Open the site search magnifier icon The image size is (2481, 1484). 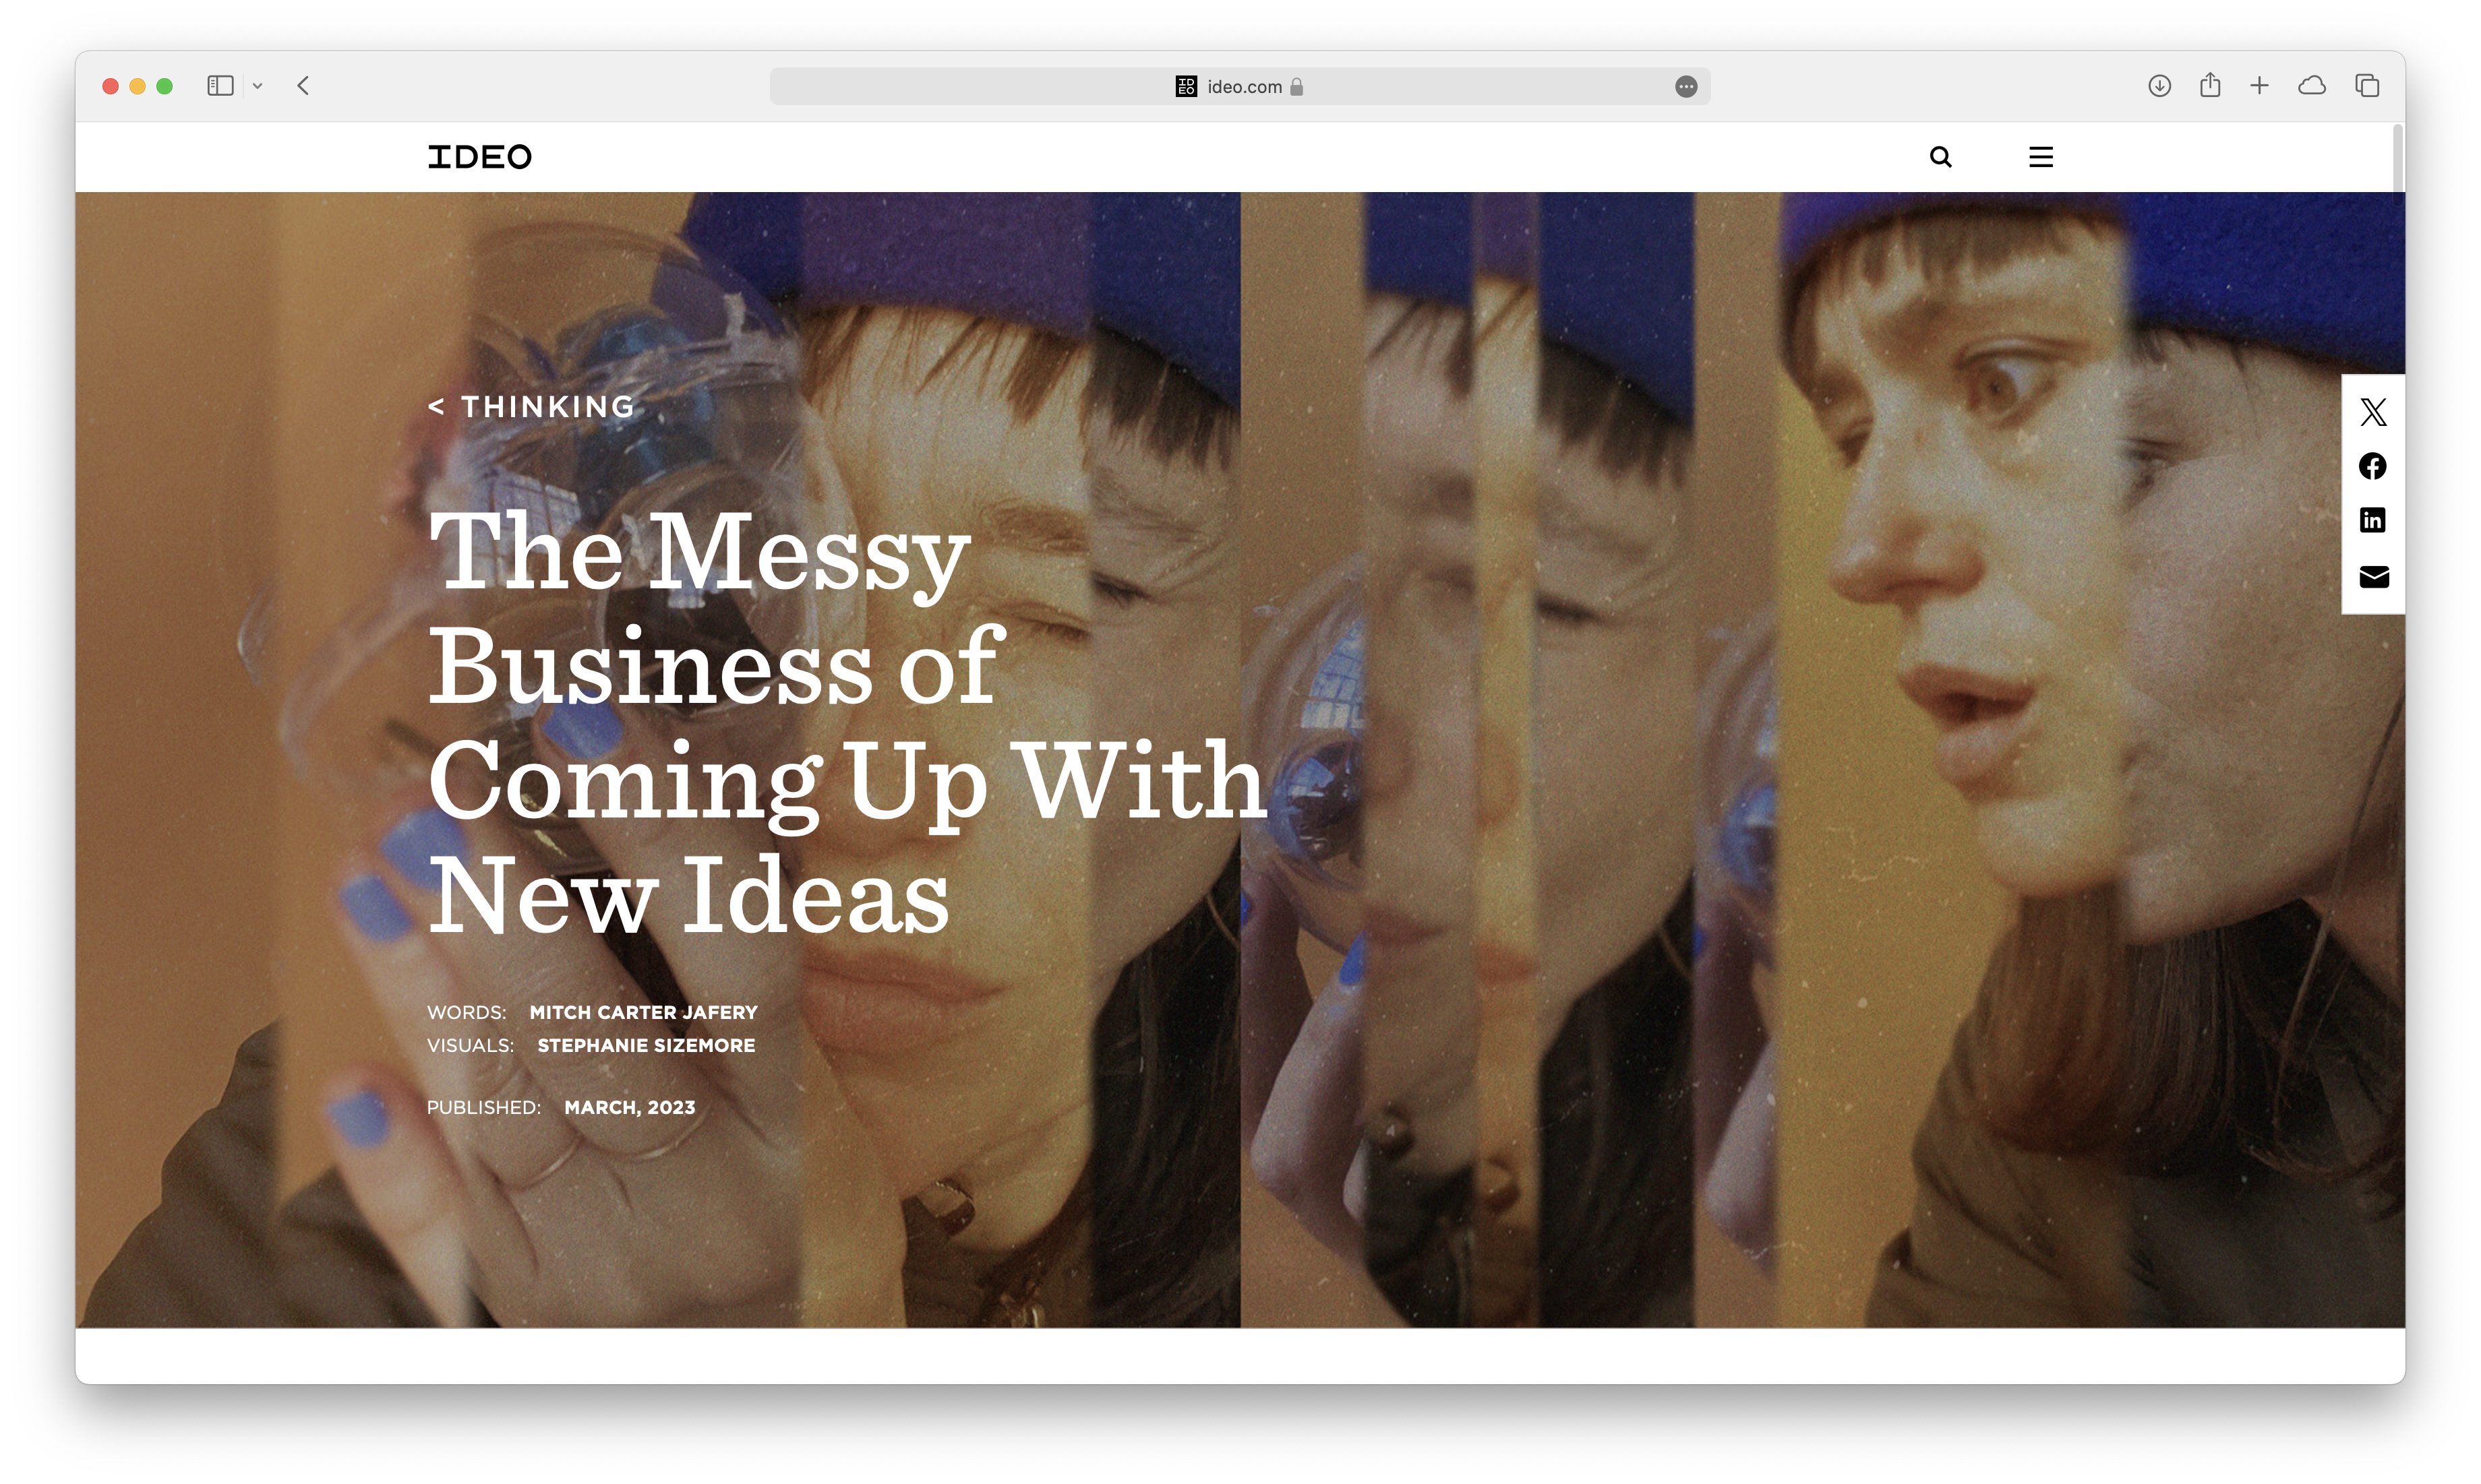(x=1940, y=157)
